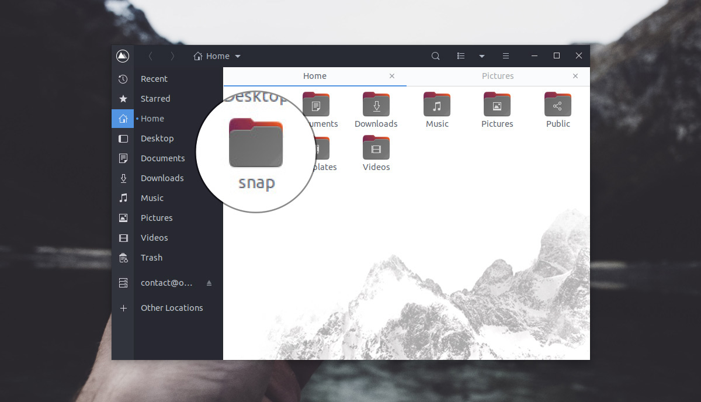
Task: Switch to the Pictures tab
Action: click(498, 76)
